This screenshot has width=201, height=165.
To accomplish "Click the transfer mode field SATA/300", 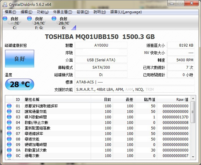I will pyautogui.click(x=101, y=67).
